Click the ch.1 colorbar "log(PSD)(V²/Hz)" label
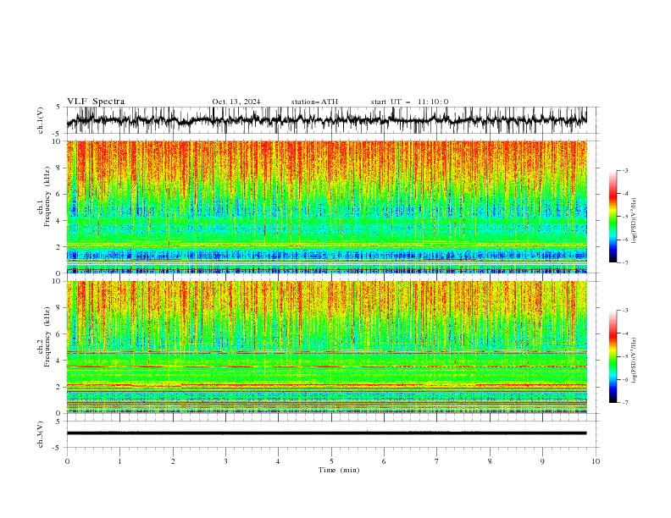This screenshot has width=671, height=518. pyautogui.click(x=635, y=221)
